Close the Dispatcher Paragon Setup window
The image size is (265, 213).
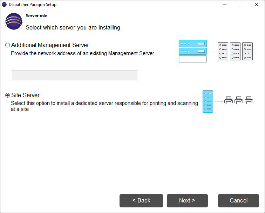(x=257, y=5)
